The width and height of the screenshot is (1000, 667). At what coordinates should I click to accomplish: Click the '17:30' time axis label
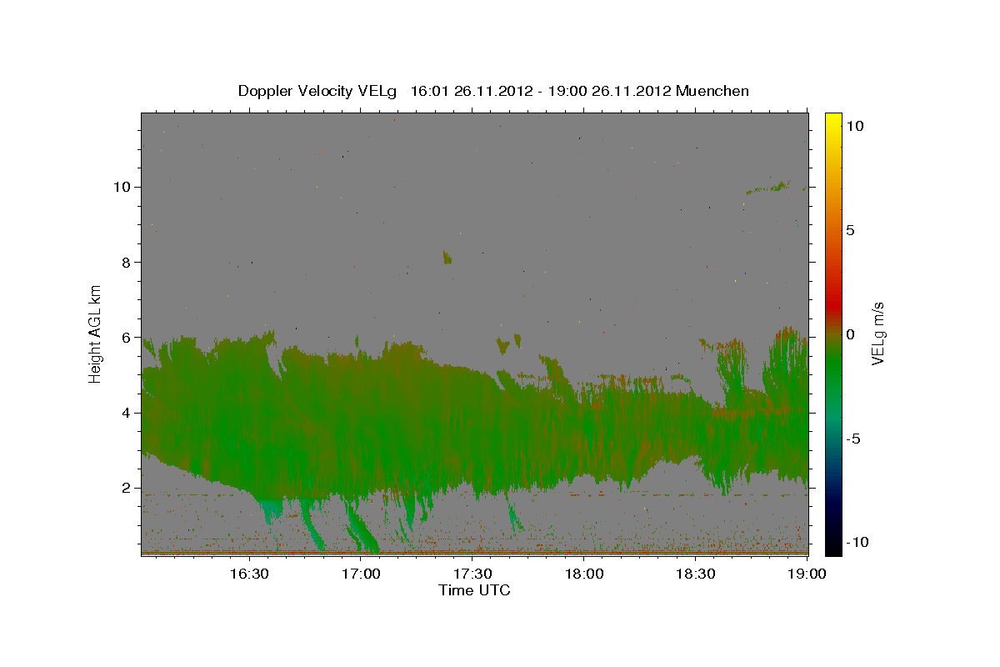coord(472,574)
